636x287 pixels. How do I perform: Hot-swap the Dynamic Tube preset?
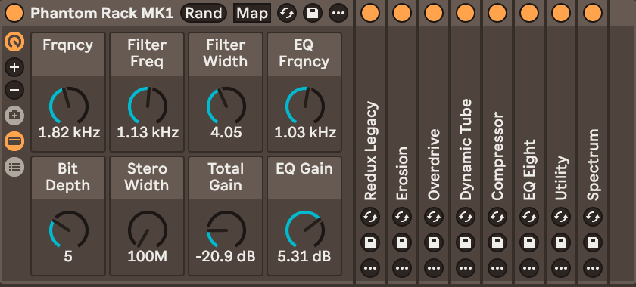pos(466,217)
